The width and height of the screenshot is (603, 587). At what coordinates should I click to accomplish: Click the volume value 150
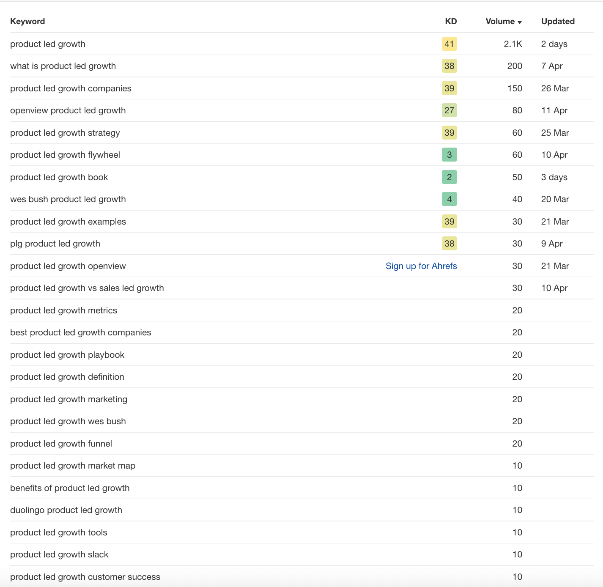515,88
